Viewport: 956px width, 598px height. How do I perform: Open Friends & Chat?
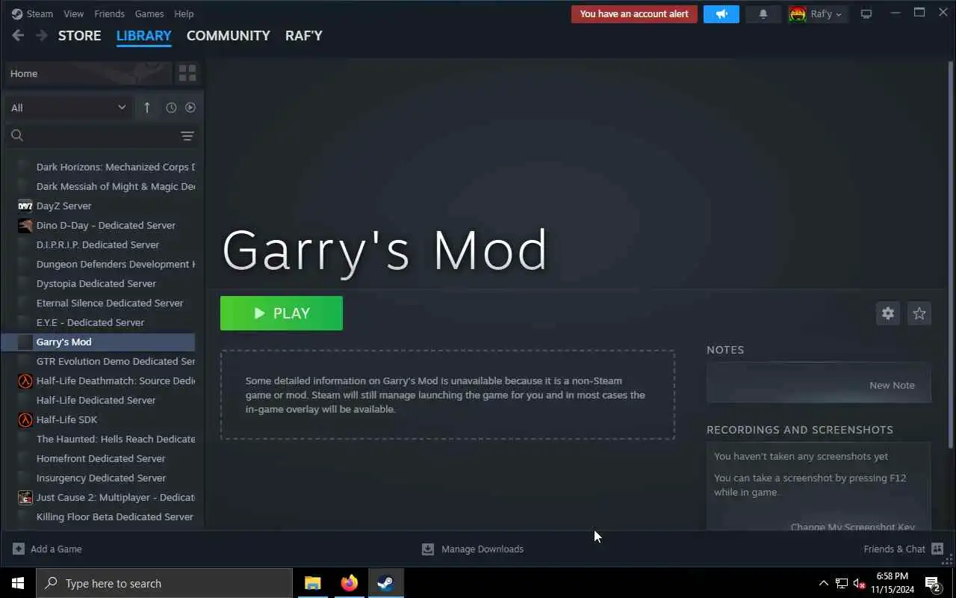pyautogui.click(x=904, y=549)
